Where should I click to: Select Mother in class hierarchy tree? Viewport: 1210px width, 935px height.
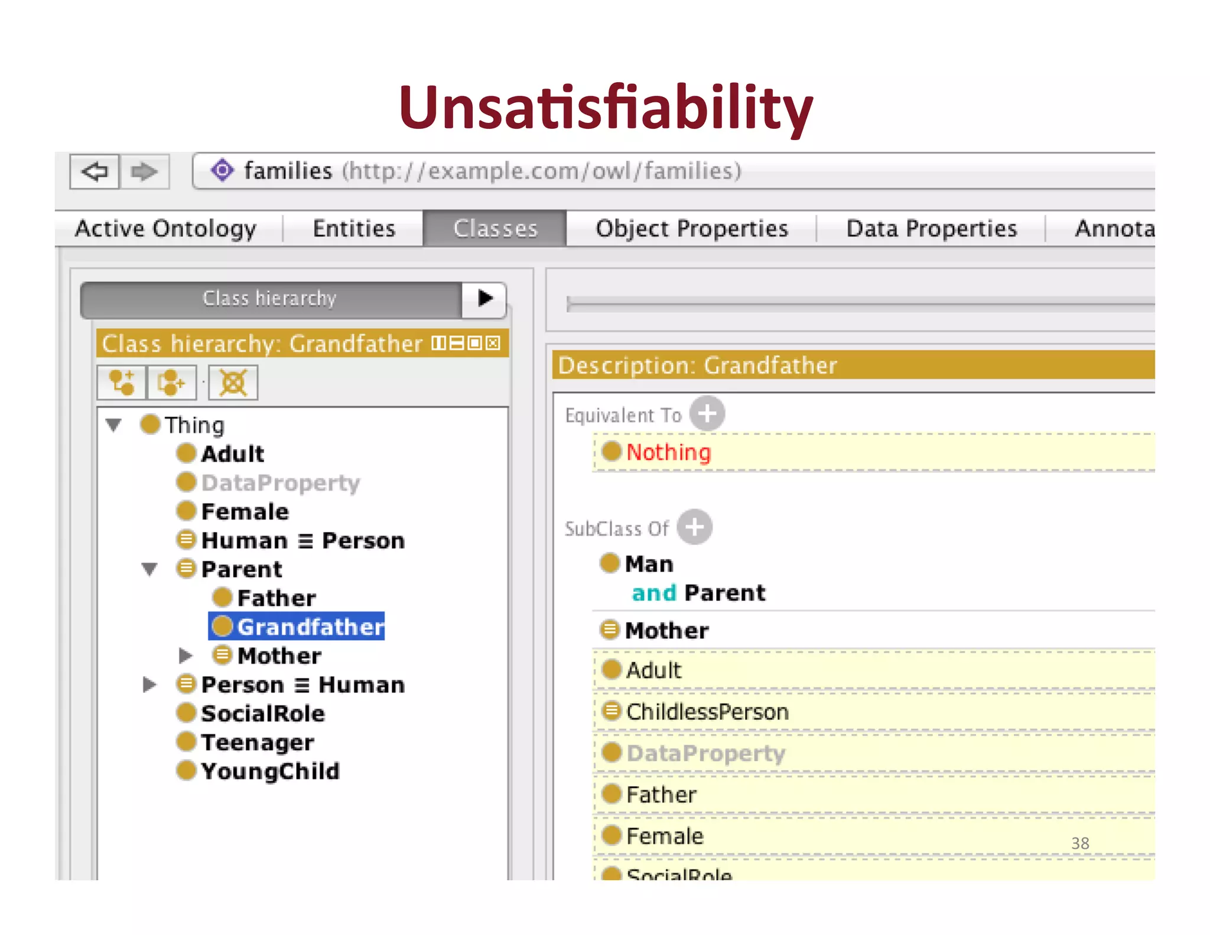[267, 656]
